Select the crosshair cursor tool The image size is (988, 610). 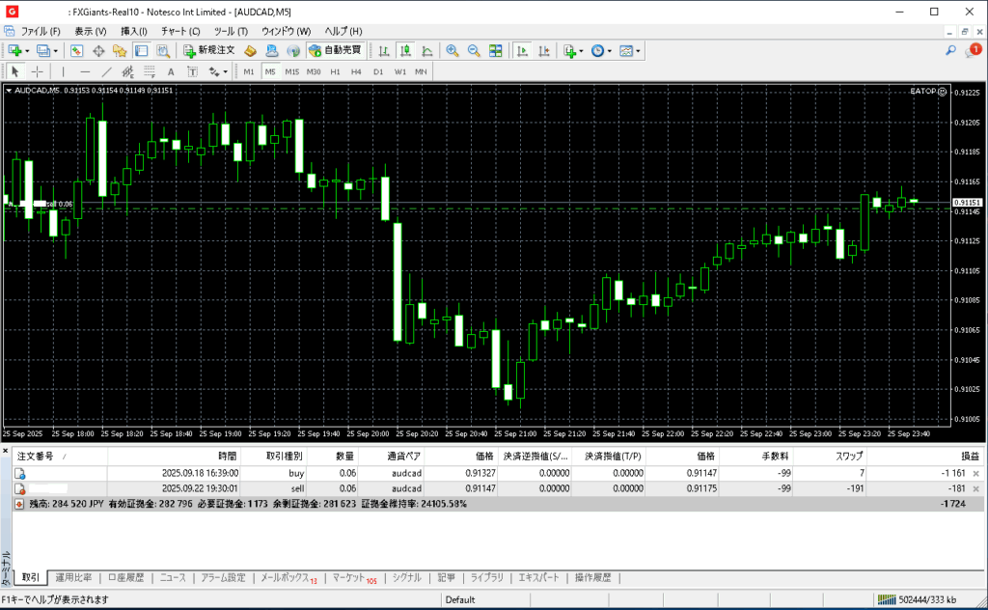pyautogui.click(x=38, y=71)
